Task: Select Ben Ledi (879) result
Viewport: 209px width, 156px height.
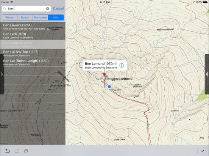Action: 33,35
